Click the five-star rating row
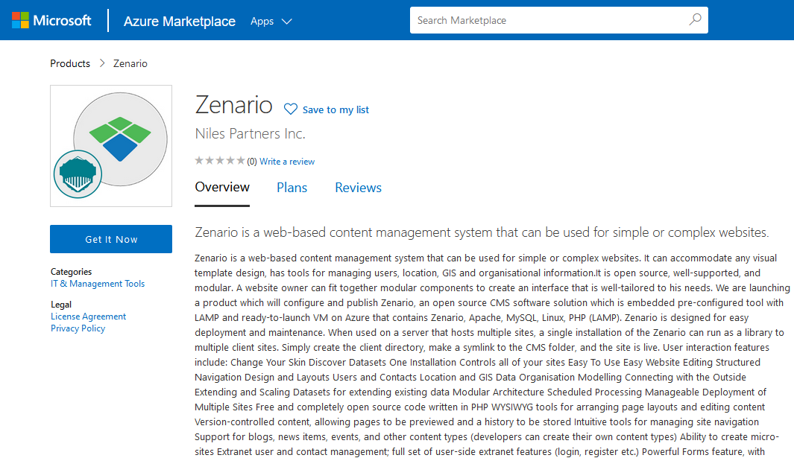Screen dimensions: 794x458 point(220,161)
